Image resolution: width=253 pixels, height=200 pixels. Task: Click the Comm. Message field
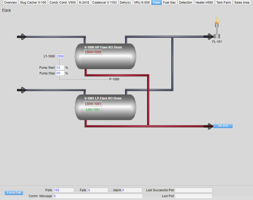click(98, 196)
